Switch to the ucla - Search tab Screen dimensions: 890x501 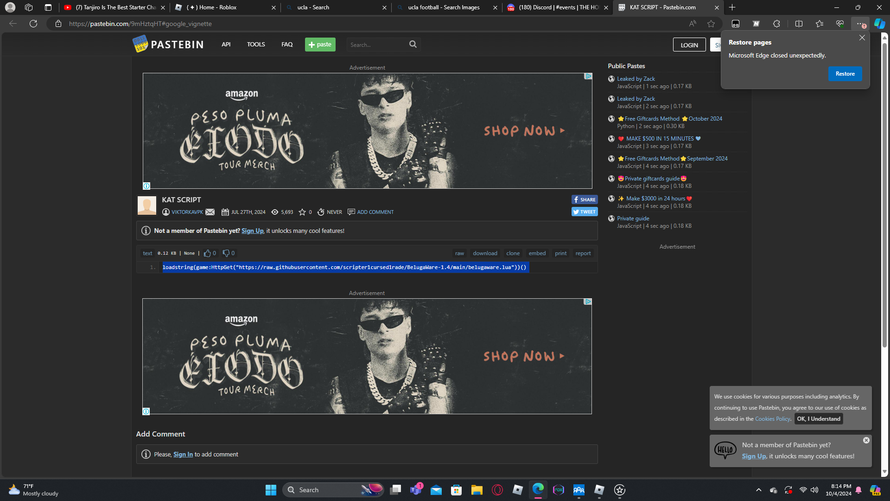click(336, 7)
